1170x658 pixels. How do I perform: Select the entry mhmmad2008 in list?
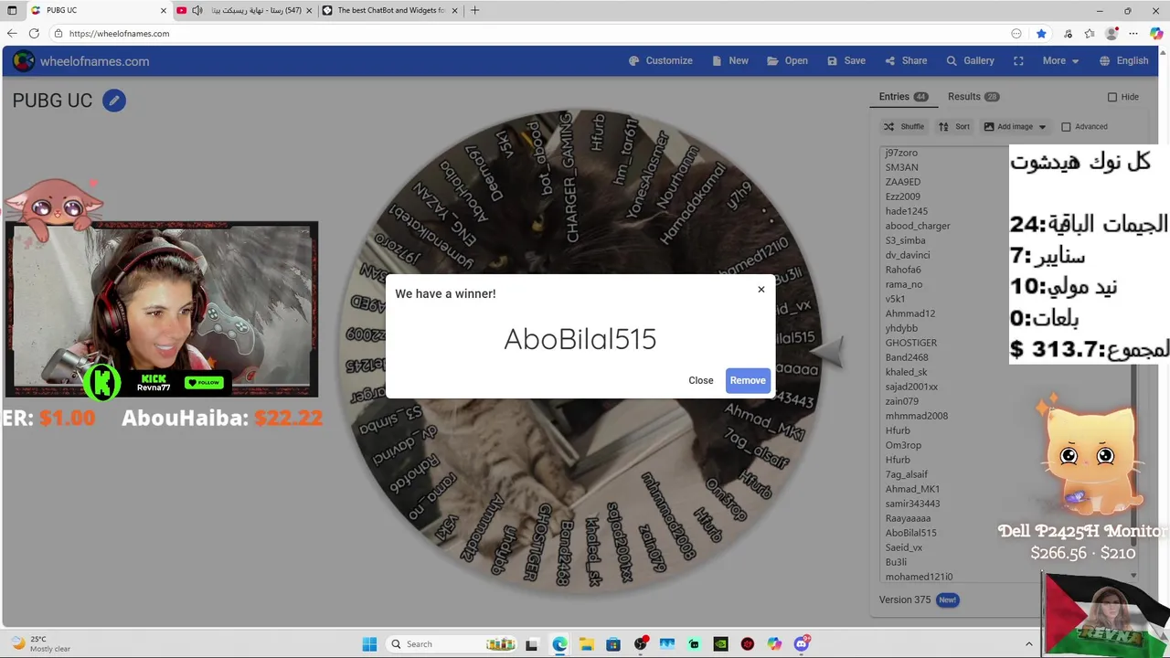tap(916, 416)
